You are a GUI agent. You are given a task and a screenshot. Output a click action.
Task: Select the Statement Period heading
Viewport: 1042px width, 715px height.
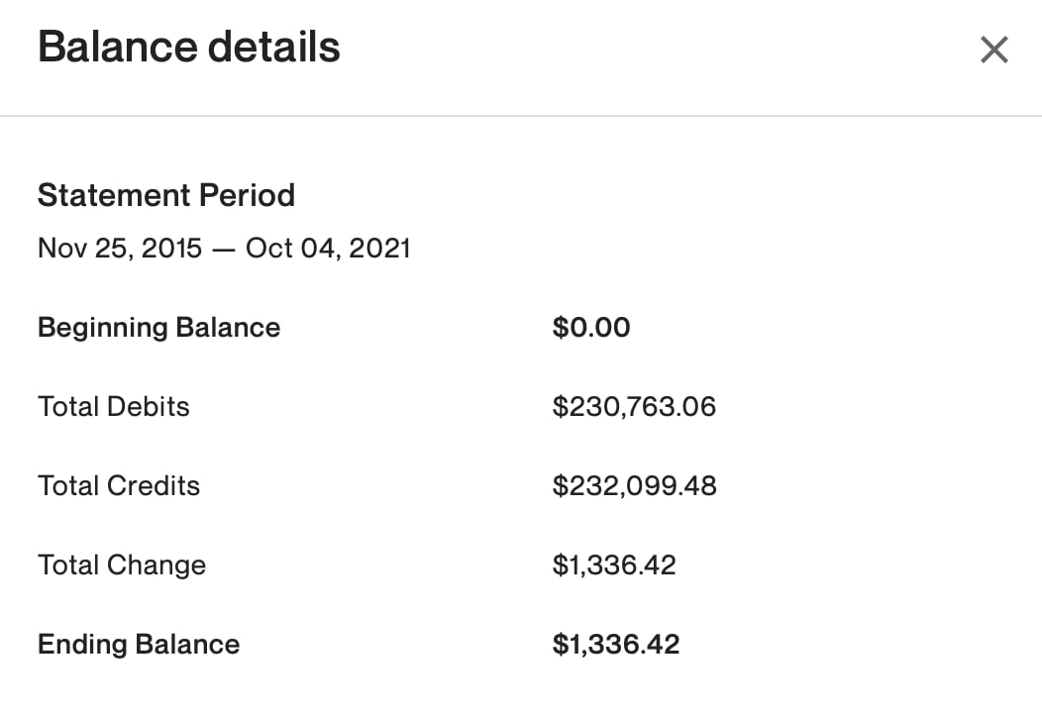point(166,195)
